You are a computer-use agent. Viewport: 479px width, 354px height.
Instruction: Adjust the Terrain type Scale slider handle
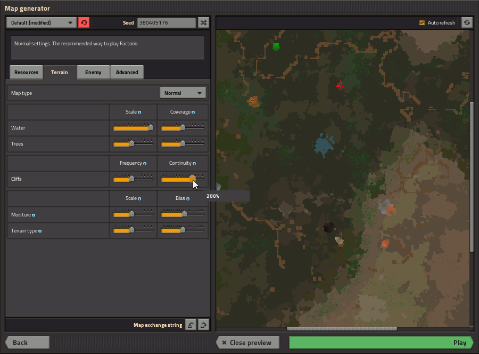(131, 230)
